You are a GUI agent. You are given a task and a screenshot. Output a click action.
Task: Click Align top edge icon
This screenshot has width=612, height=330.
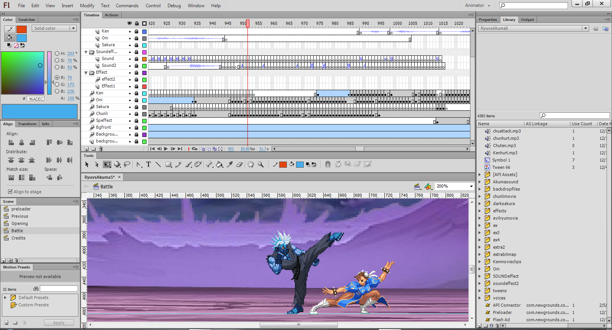(x=49, y=142)
